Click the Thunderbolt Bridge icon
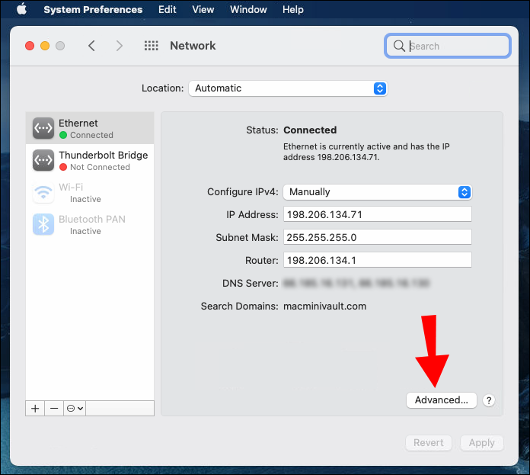Image resolution: width=530 pixels, height=475 pixels. [43, 160]
